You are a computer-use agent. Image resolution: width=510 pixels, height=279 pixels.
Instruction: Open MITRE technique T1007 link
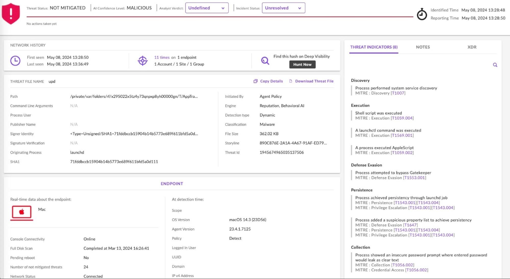tap(398, 93)
